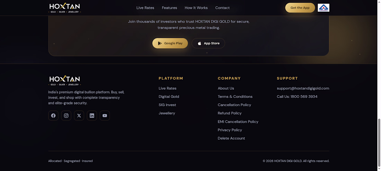
Task: Open the Privacy Policy footer link
Action: [x=230, y=130]
